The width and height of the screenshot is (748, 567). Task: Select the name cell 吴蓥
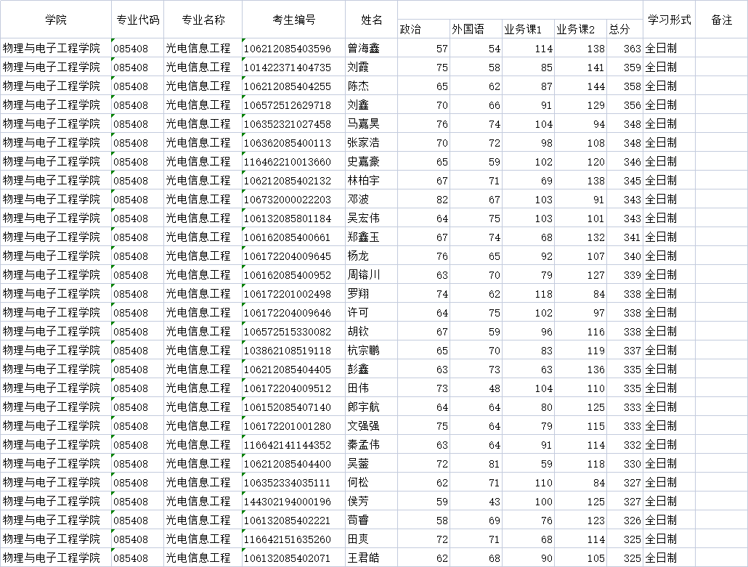tap(371, 463)
